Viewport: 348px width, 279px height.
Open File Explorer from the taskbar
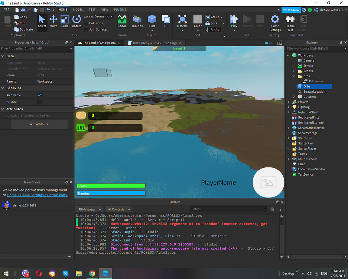pyautogui.click(x=79, y=273)
